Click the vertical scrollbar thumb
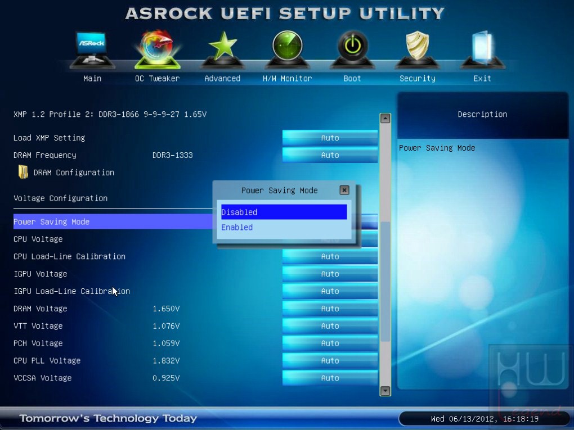 385,282
